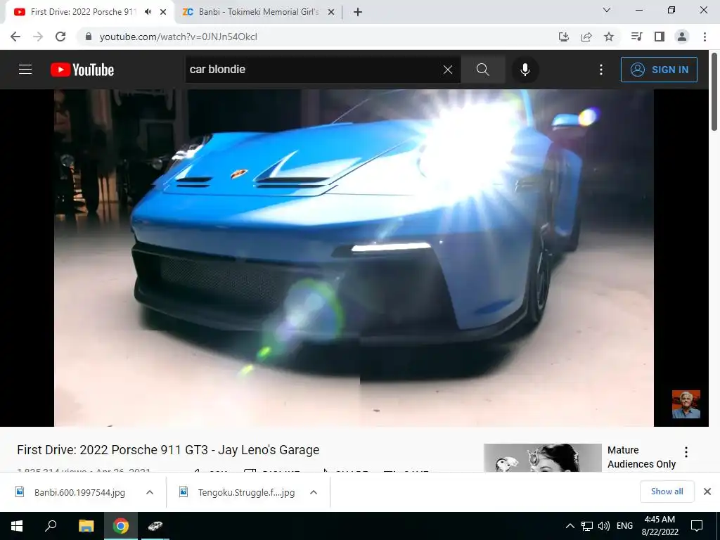
Task: Open the Mature Audiences Only video thumbnail
Action: [x=542, y=457]
